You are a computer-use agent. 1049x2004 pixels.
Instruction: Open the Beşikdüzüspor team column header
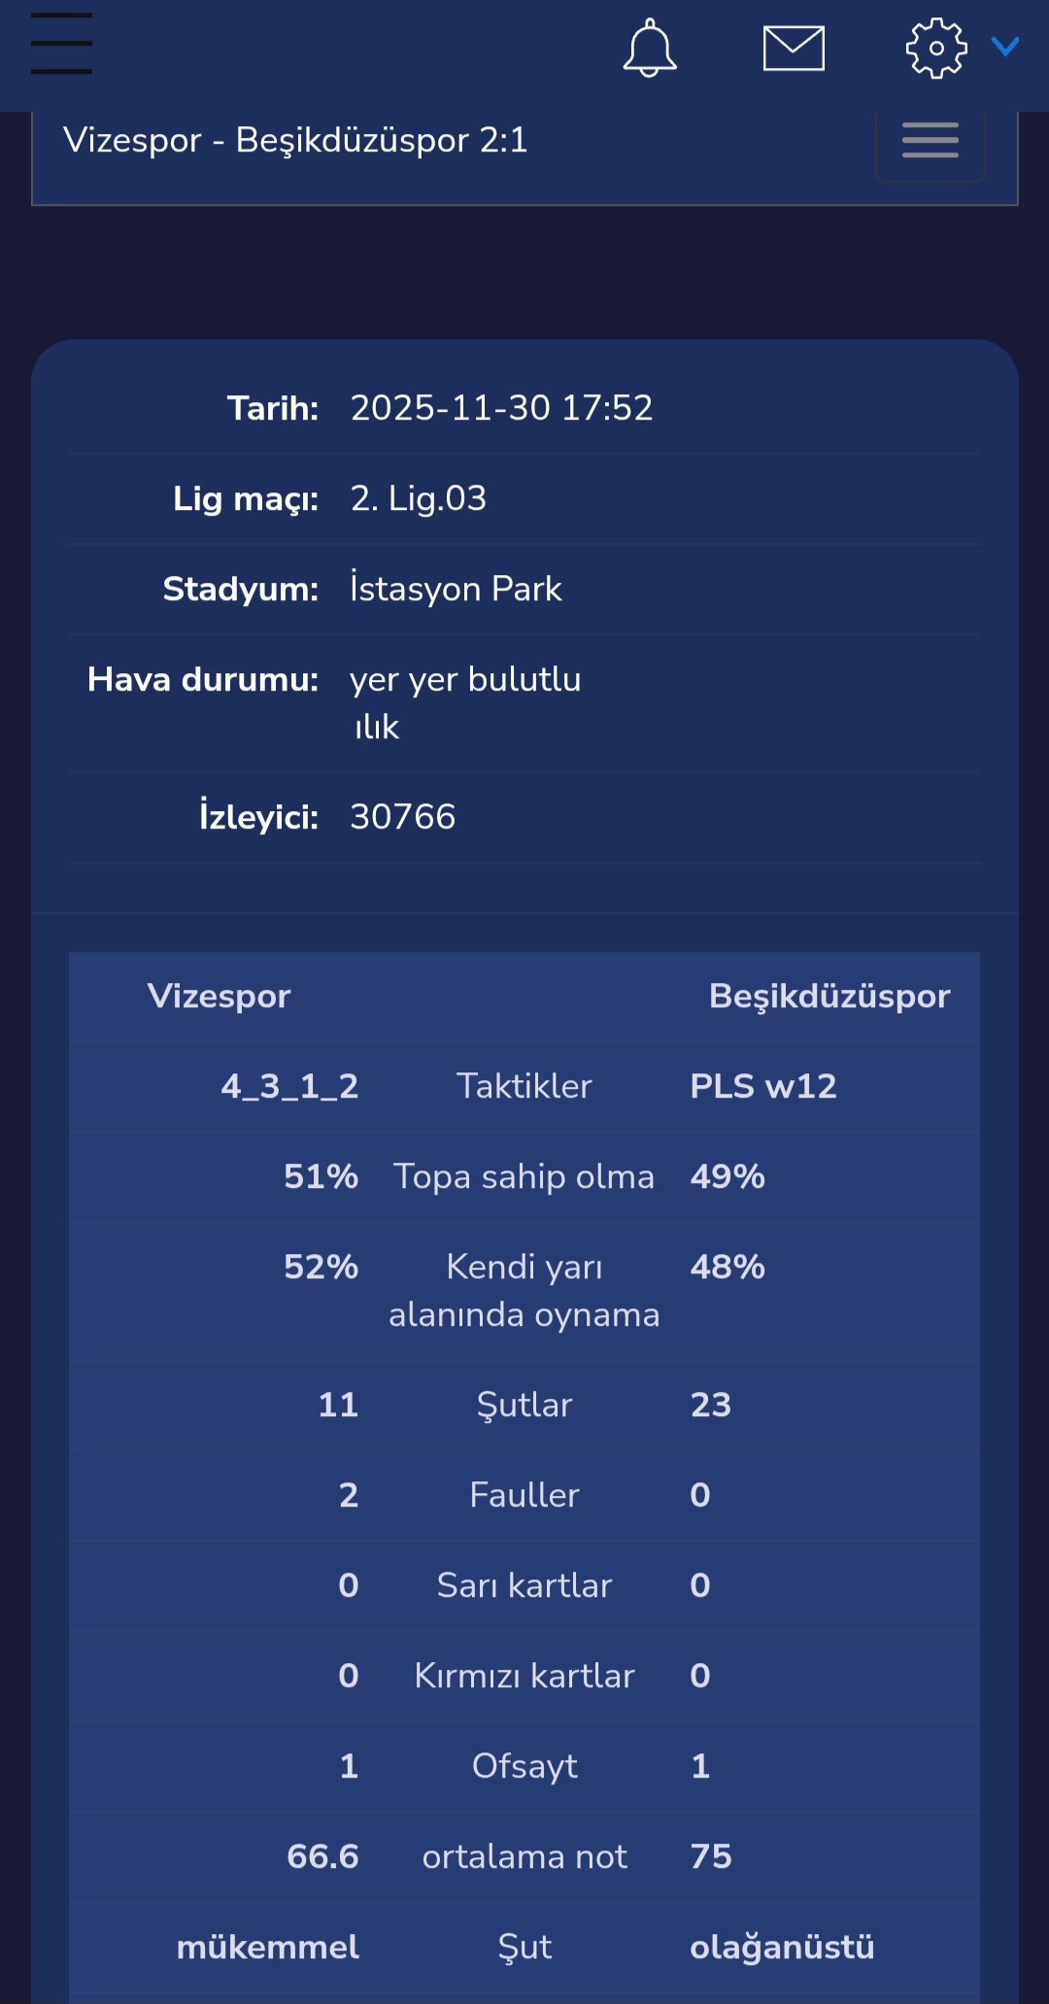(829, 996)
